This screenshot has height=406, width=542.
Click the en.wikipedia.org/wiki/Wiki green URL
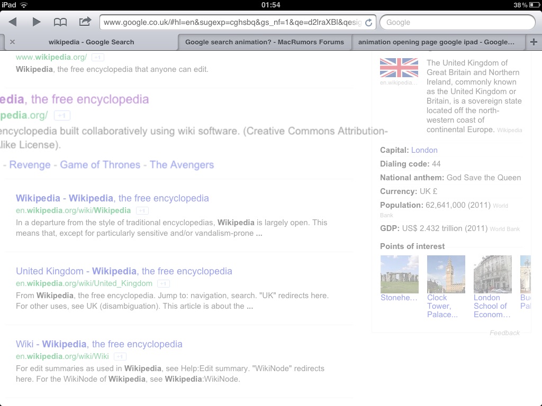62,356
